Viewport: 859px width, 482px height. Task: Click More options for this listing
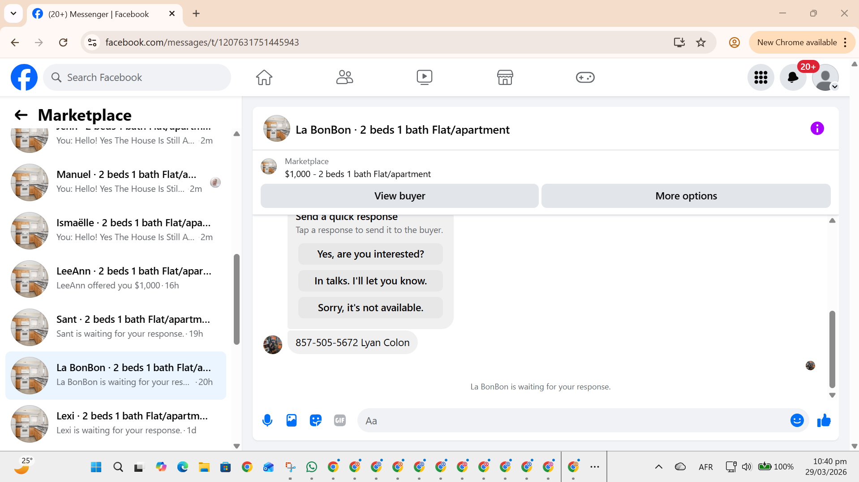pyautogui.click(x=686, y=196)
